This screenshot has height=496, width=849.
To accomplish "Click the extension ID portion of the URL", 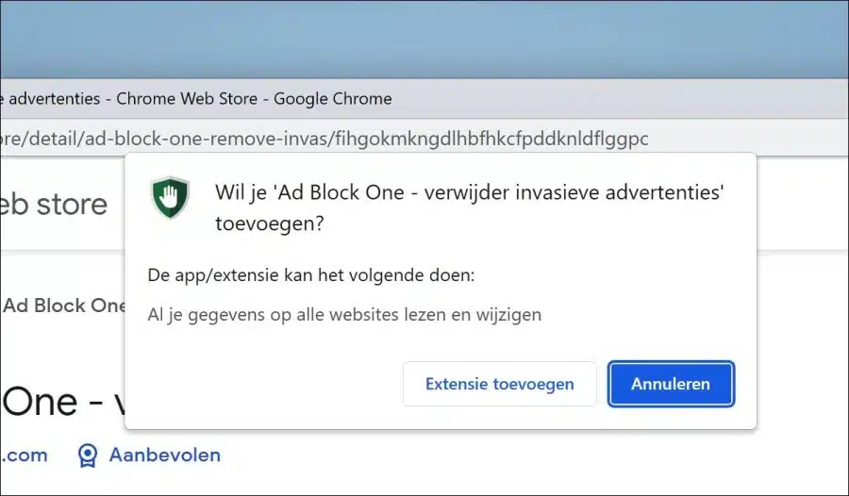I will pyautogui.click(x=491, y=139).
